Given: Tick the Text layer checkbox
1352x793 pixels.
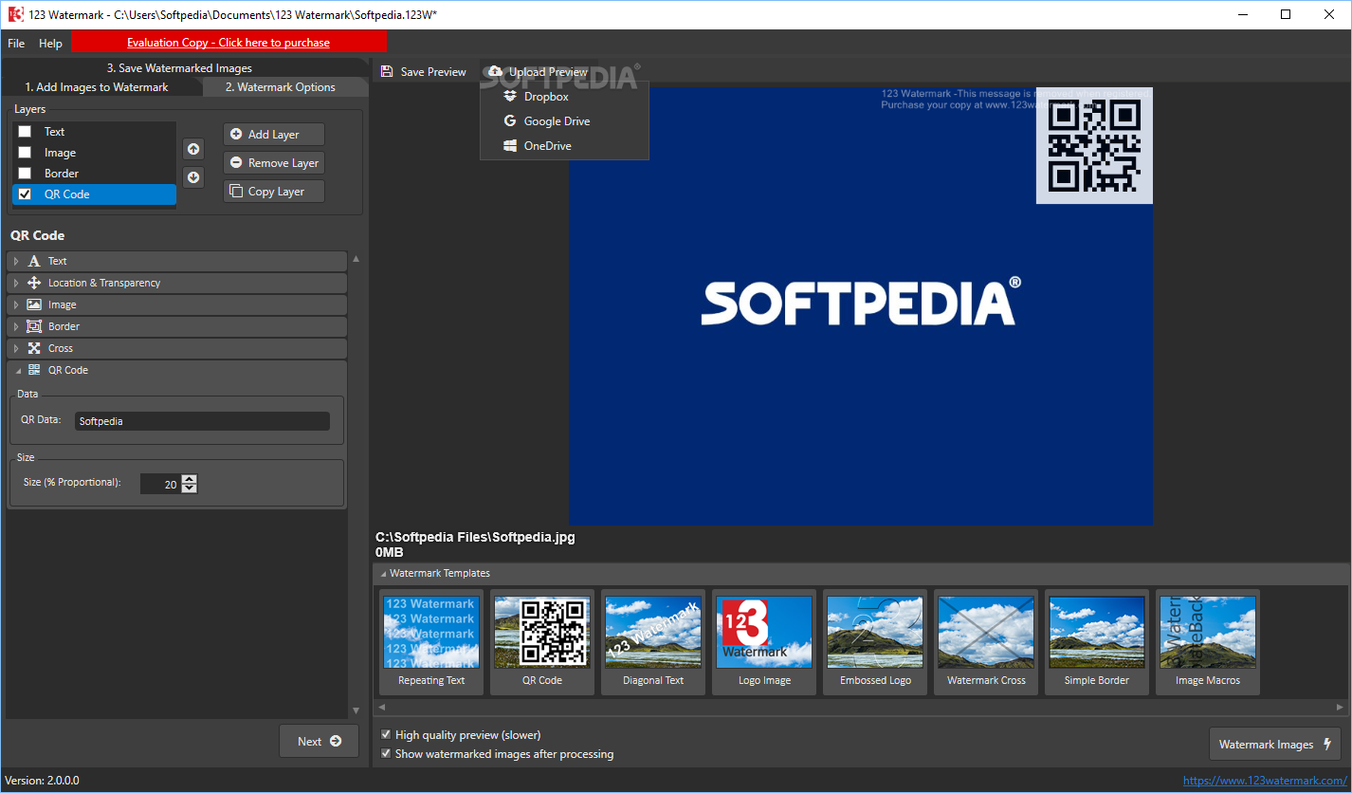Looking at the screenshot, I should tap(25, 132).
